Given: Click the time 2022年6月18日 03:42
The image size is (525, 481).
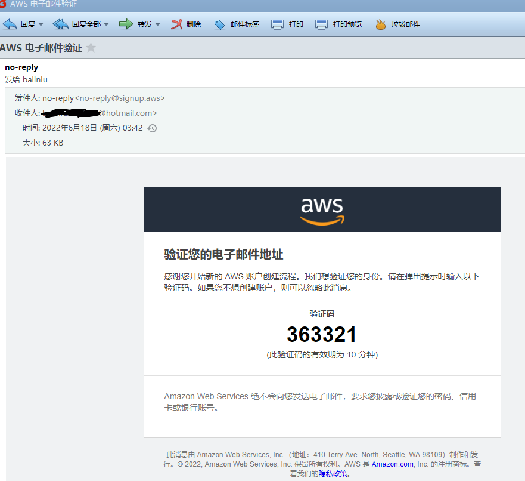Looking at the screenshot, I should [x=92, y=128].
